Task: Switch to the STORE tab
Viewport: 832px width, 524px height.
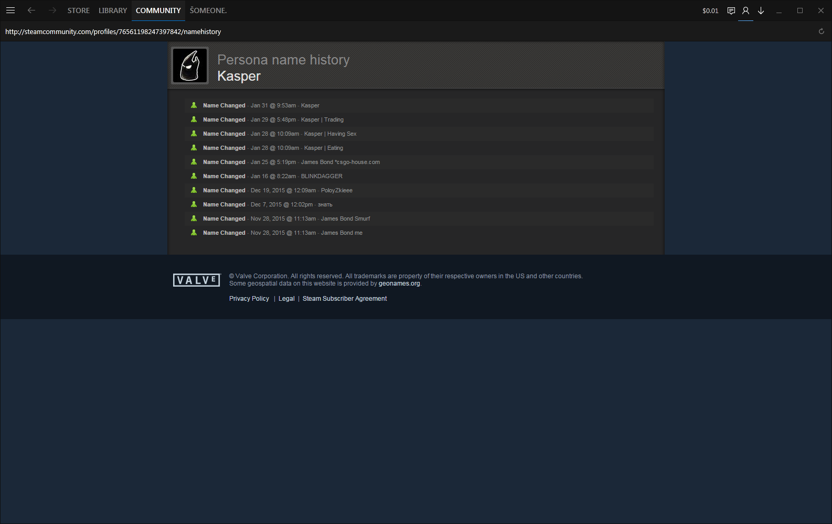Action: tap(79, 10)
